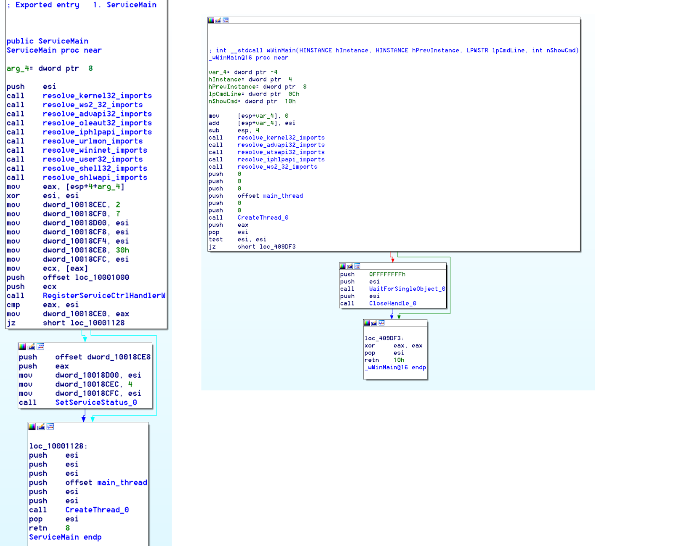Click edit pencil icon on SetServiceStatus_0 node
This screenshot has height=546, width=673.
32,347
